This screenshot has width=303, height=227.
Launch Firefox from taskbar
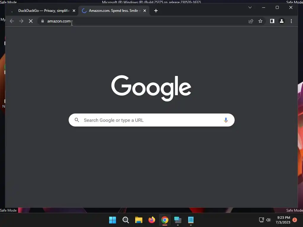(x=152, y=220)
